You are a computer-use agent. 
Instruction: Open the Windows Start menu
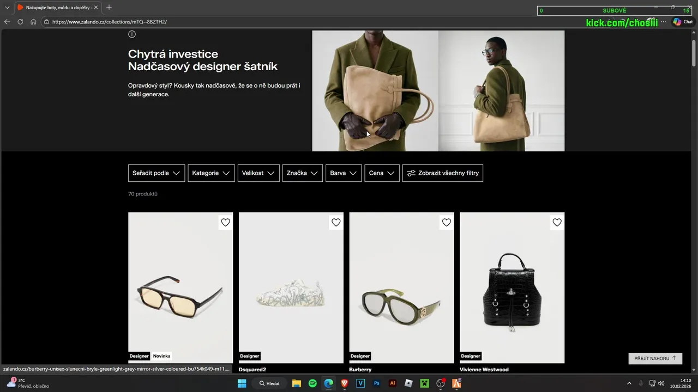pyautogui.click(x=242, y=383)
